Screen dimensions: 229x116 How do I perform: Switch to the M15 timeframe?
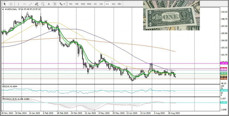pyautogui.click(x=83, y=4)
